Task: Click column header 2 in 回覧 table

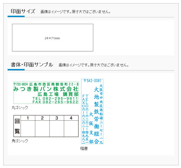Action: pos(42,118)
